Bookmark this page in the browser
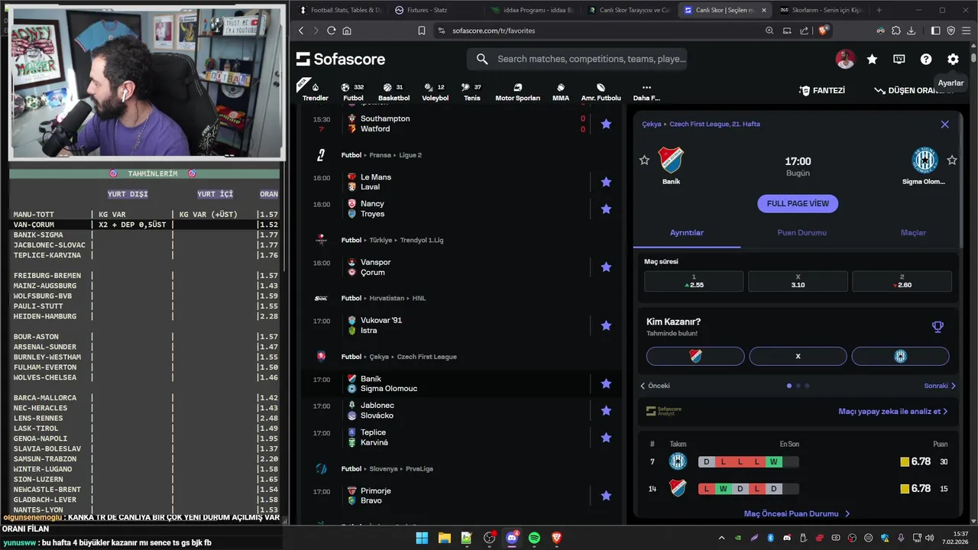 (421, 31)
